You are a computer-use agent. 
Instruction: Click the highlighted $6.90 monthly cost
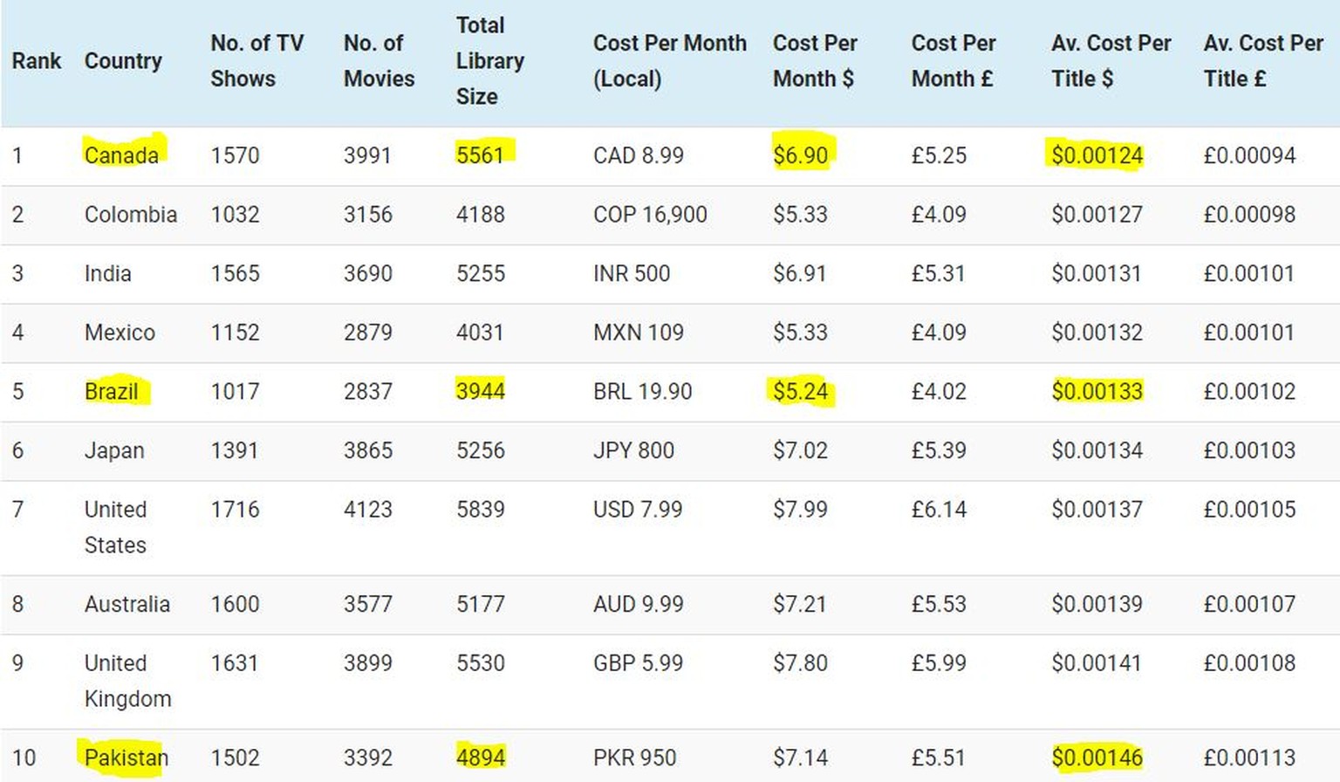pyautogui.click(x=801, y=155)
